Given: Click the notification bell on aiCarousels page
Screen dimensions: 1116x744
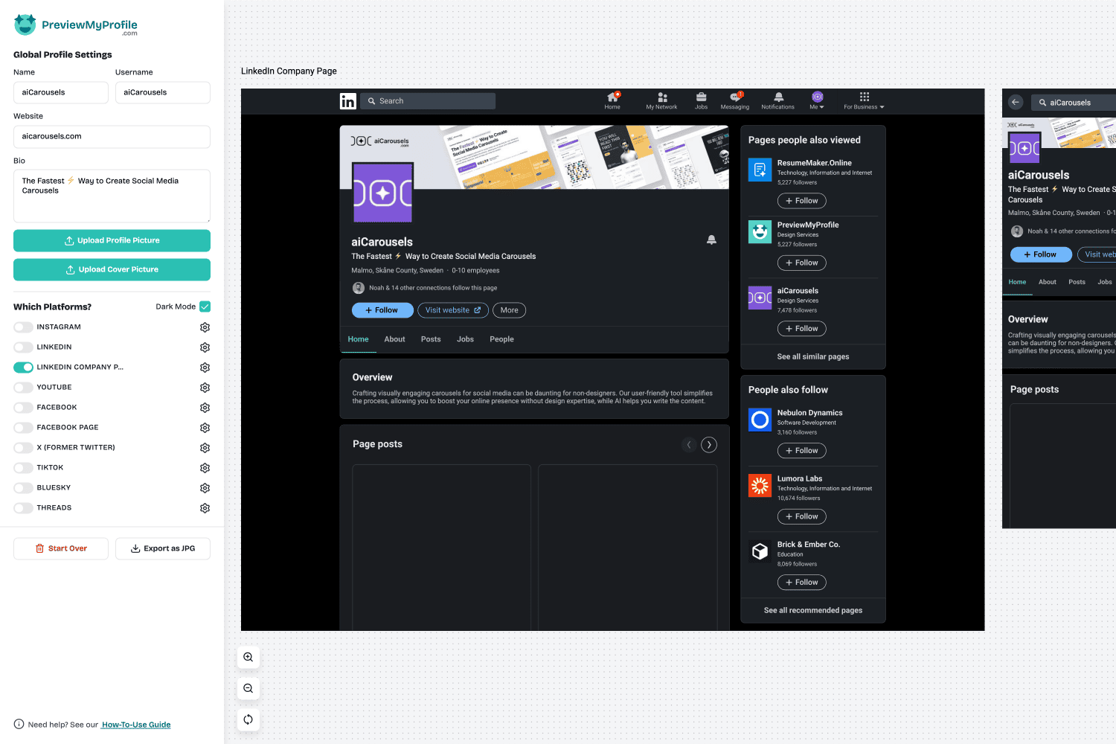Looking at the screenshot, I should pyautogui.click(x=711, y=240).
